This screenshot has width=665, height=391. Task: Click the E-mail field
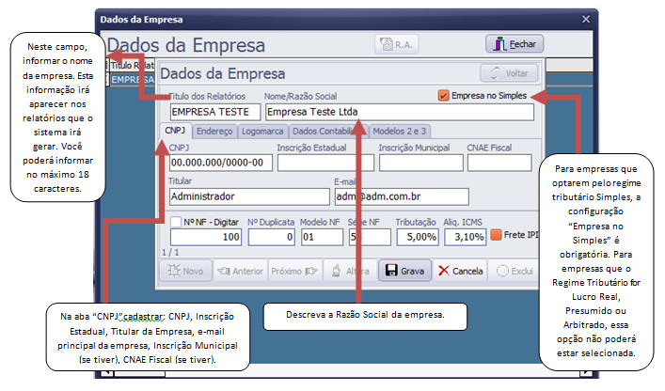[x=402, y=196]
